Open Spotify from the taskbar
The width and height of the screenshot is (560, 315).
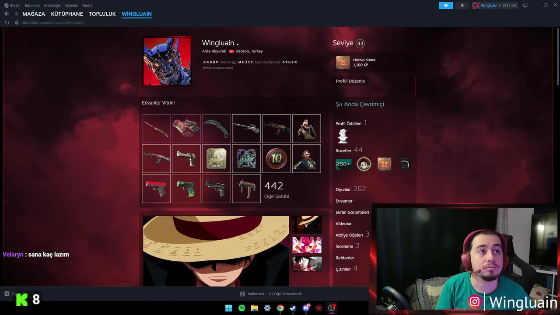point(241,308)
